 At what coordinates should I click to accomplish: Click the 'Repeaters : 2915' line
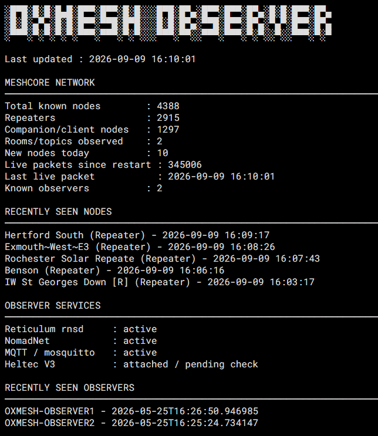[92, 117]
